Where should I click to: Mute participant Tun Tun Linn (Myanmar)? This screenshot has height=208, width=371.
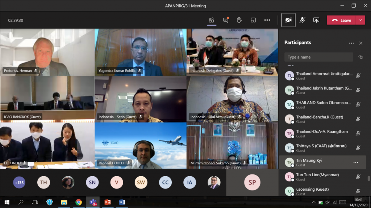coord(358,177)
